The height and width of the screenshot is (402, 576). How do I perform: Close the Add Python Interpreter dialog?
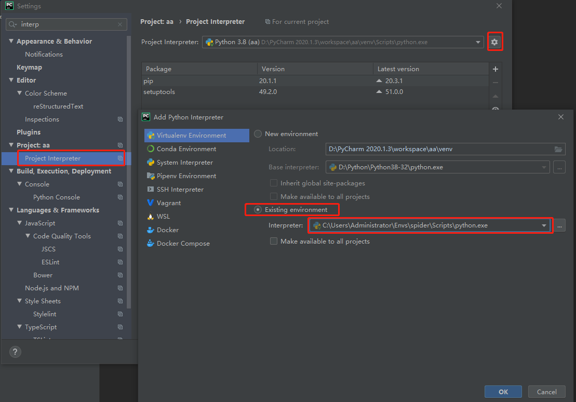pos(560,117)
